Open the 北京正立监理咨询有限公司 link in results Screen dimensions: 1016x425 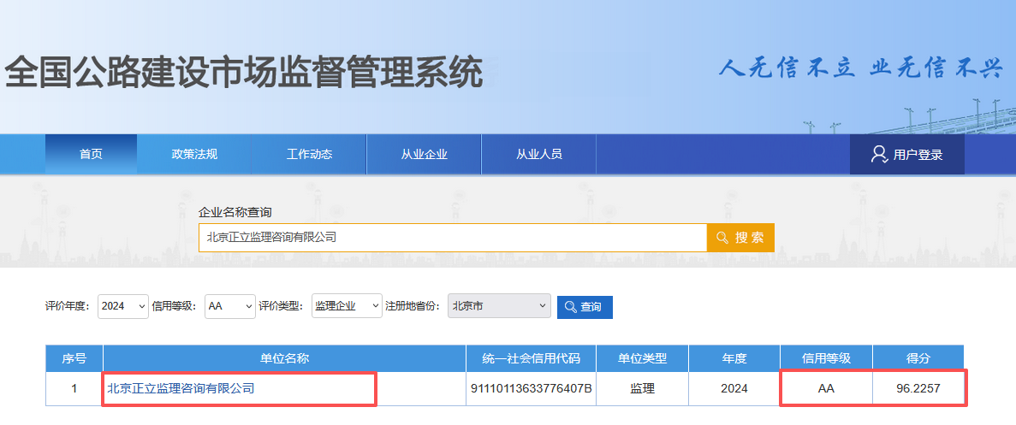[x=181, y=388]
